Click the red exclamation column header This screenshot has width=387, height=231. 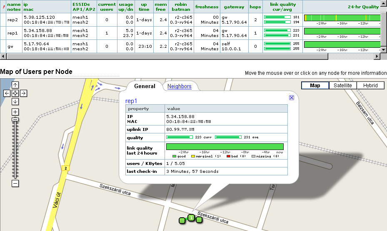click(x=3, y=7)
